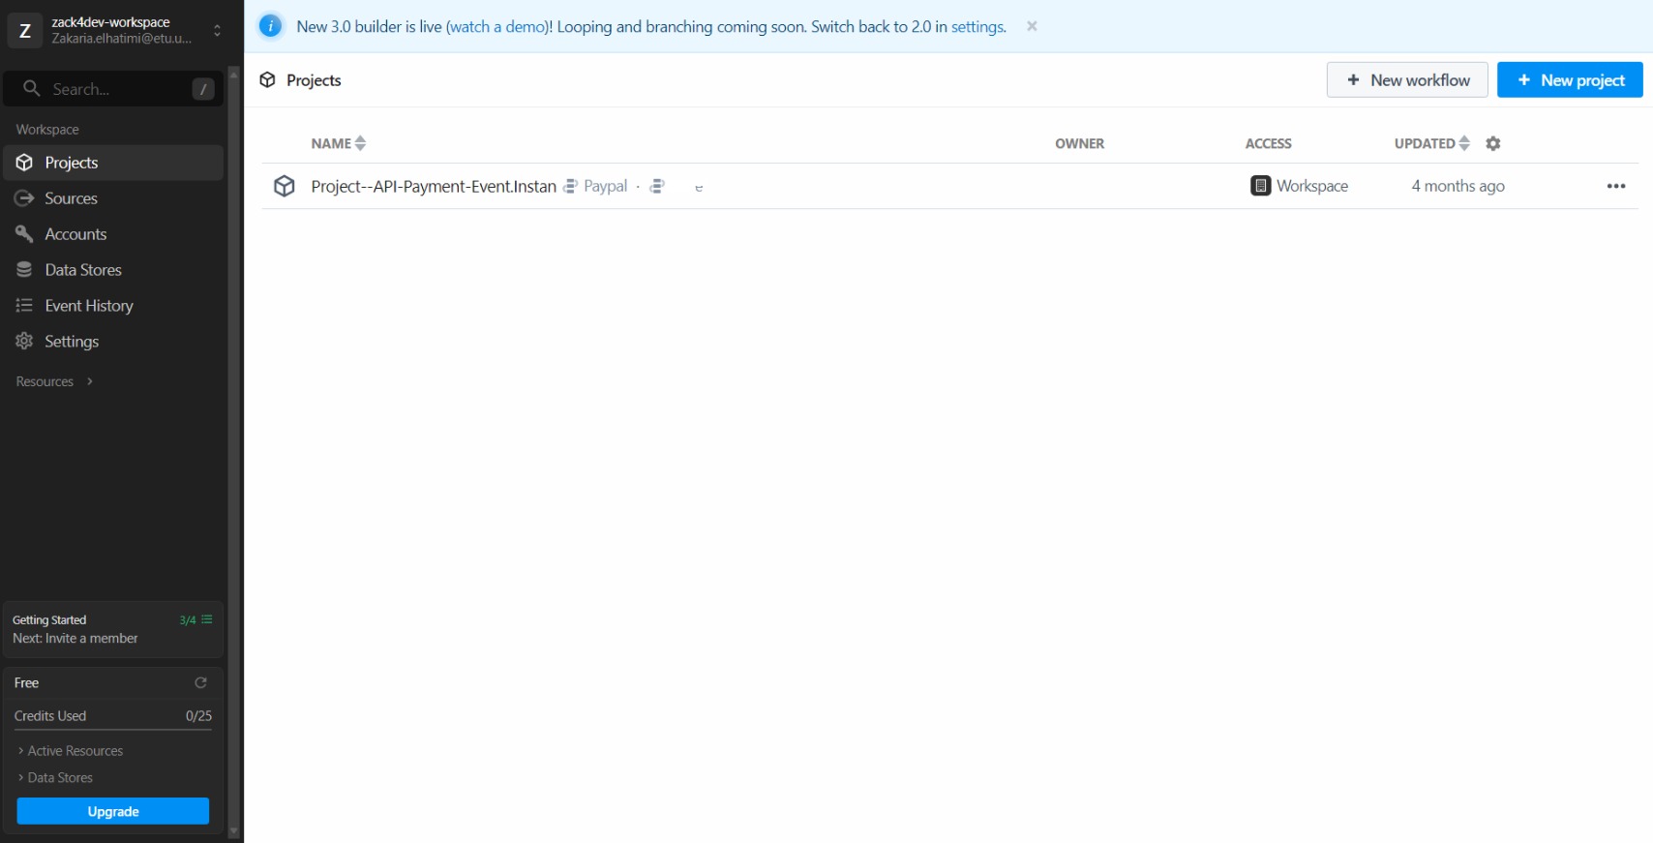Click the OWNER column header

[x=1079, y=143]
